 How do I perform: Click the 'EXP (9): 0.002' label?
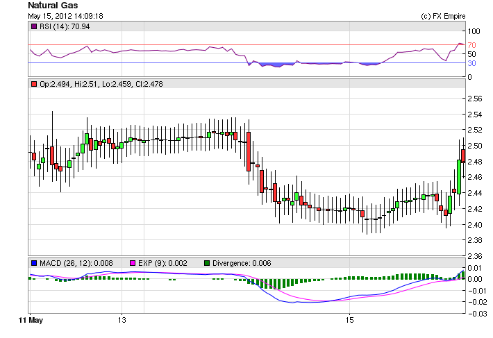[162, 263]
